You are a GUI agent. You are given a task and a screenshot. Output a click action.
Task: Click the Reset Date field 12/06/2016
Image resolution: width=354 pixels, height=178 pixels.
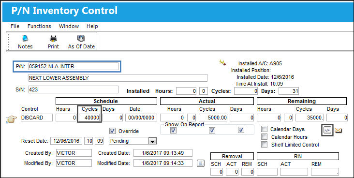coord(66,141)
